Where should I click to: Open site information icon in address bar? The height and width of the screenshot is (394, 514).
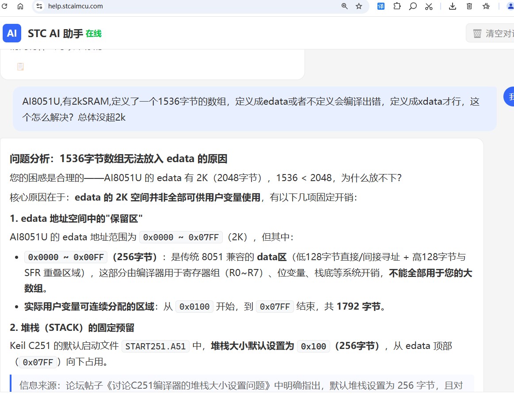[x=39, y=6]
